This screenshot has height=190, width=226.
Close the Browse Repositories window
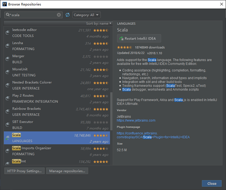point(222,4)
